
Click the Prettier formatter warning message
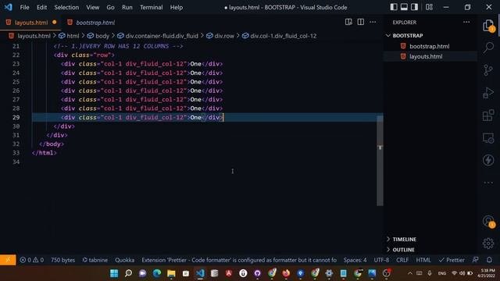pos(239,260)
